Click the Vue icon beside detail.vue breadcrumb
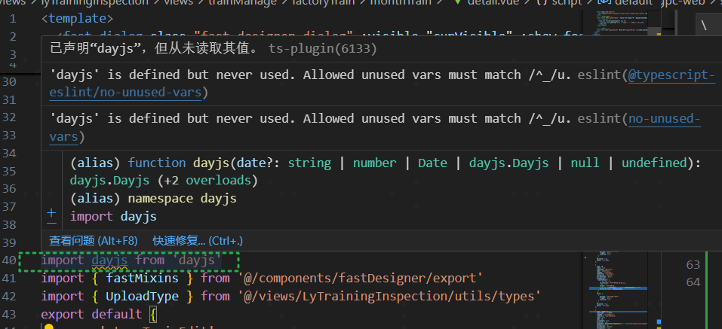This screenshot has height=329, width=722. [x=457, y=4]
